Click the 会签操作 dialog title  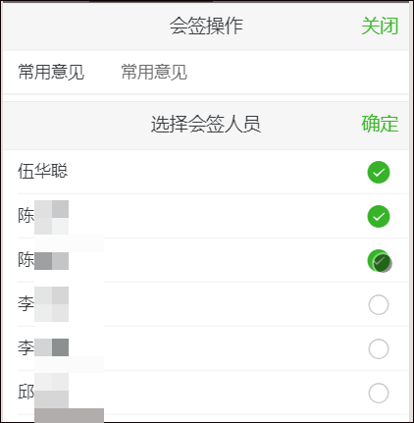(x=206, y=26)
